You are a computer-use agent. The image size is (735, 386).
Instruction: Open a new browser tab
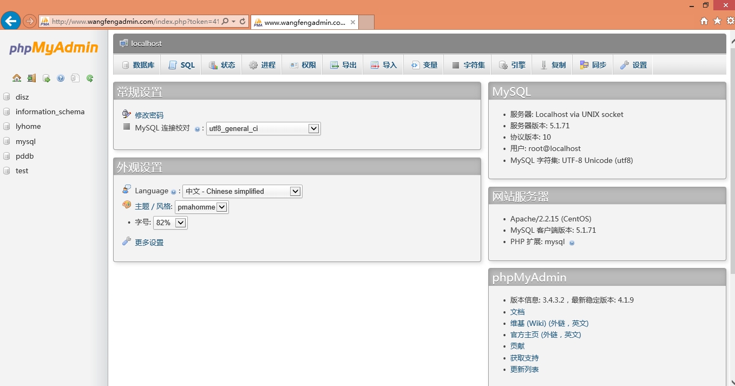[x=366, y=22]
